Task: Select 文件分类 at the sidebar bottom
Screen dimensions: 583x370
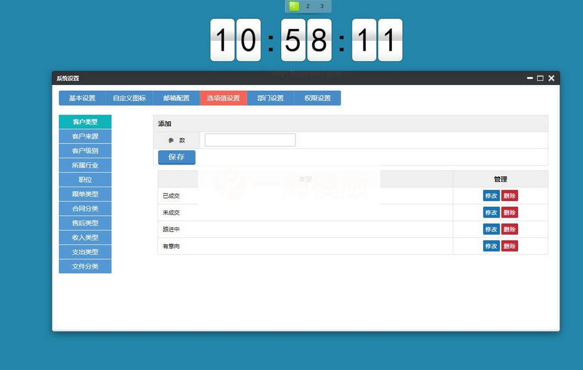Action: point(85,266)
